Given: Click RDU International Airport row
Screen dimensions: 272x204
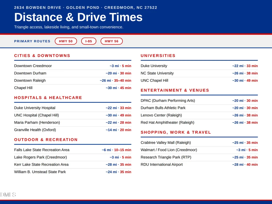Looking at the screenshot, I should 199,164.
